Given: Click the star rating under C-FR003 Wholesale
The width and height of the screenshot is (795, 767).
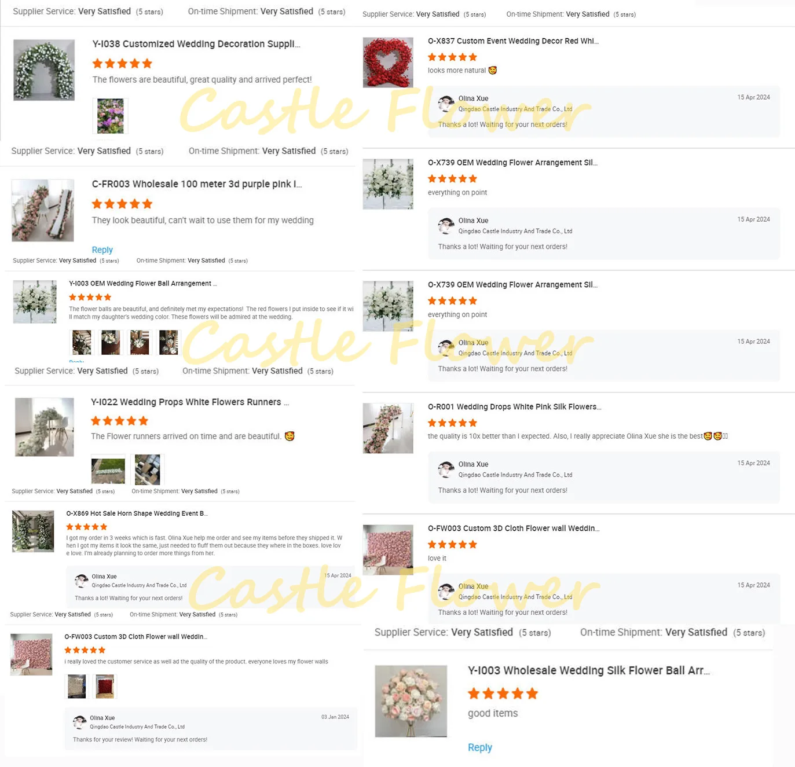Looking at the screenshot, I should point(122,204).
